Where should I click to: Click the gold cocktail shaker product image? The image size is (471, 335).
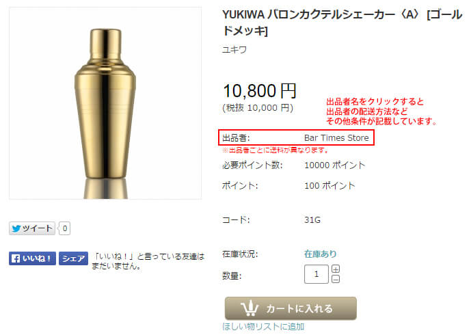(105, 103)
